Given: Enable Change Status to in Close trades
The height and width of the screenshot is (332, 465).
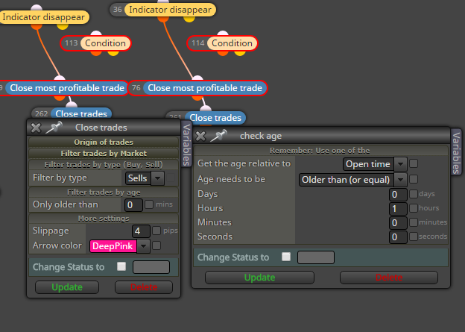Looking at the screenshot, I should (x=121, y=266).
